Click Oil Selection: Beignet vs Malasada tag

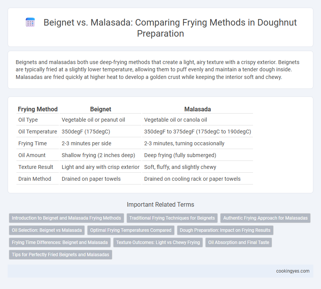tap(47, 230)
